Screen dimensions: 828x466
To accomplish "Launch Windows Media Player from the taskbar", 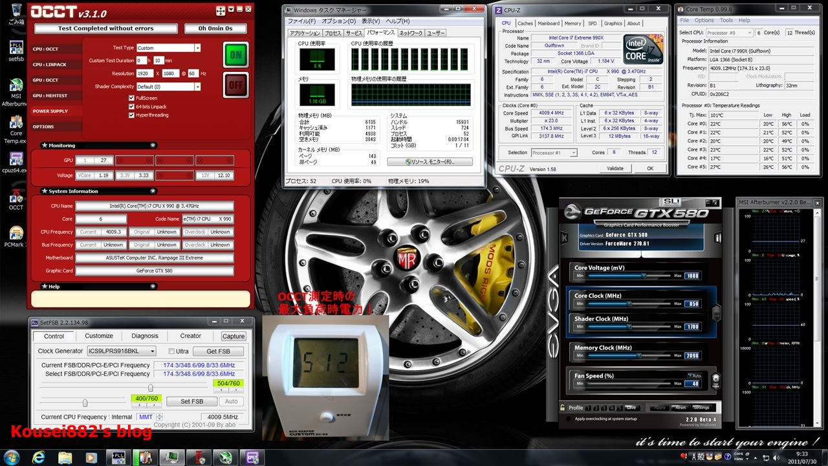I will (91, 457).
